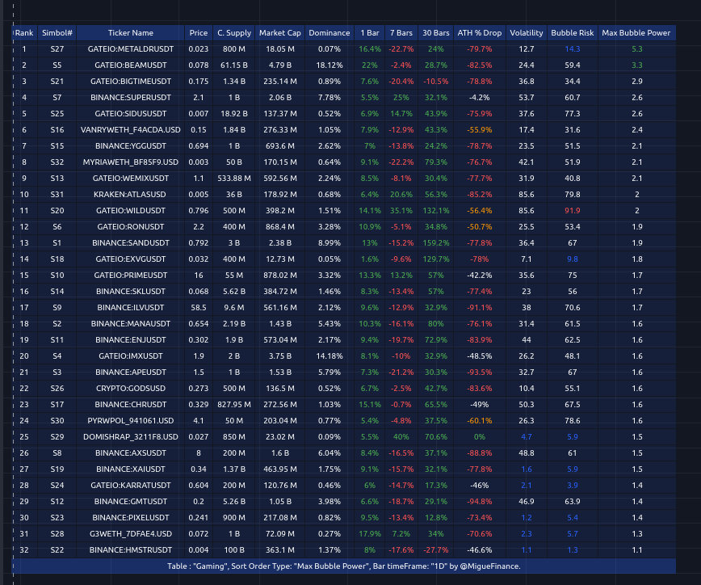The height and width of the screenshot is (585, 701).
Task: Select ticker GATEIO:WILDUSDT
Action: point(131,210)
